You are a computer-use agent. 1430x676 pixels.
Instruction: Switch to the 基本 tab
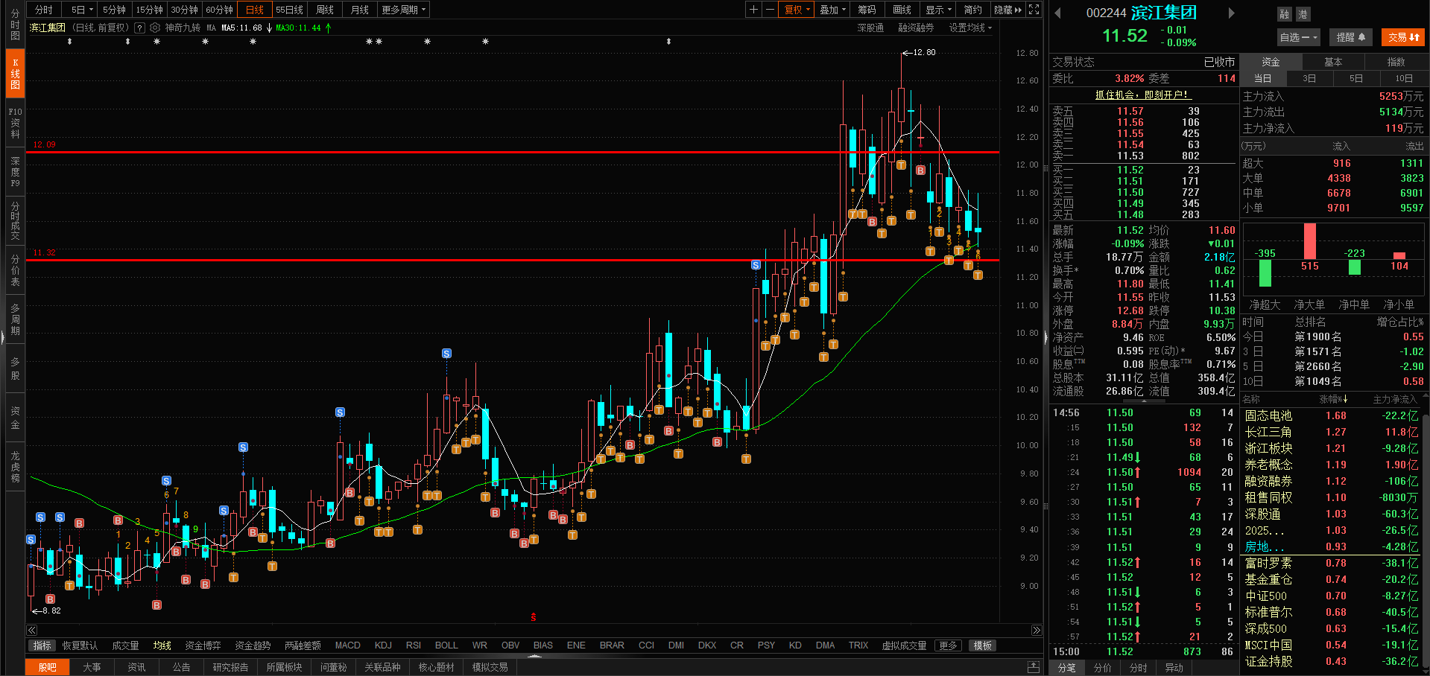[1333, 62]
